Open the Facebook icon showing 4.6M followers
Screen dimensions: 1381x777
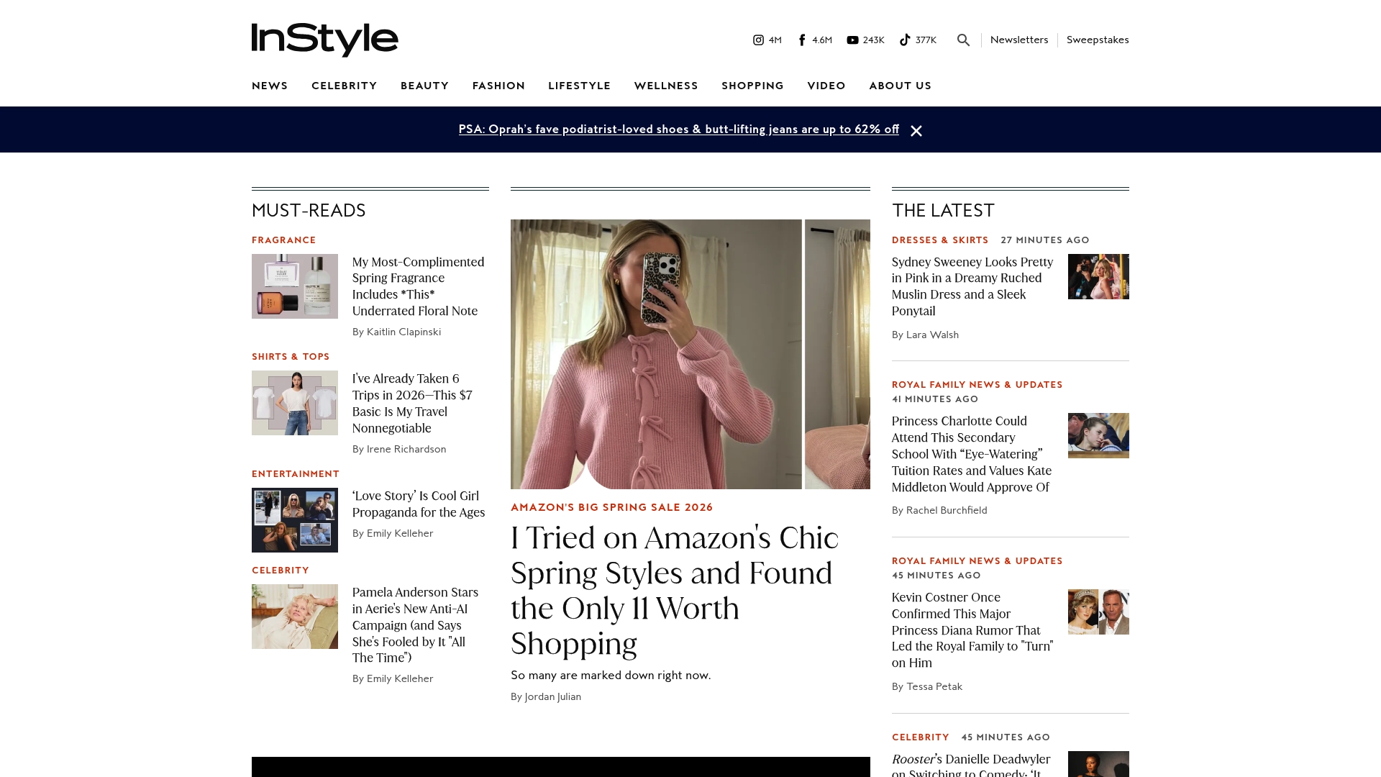coord(801,40)
